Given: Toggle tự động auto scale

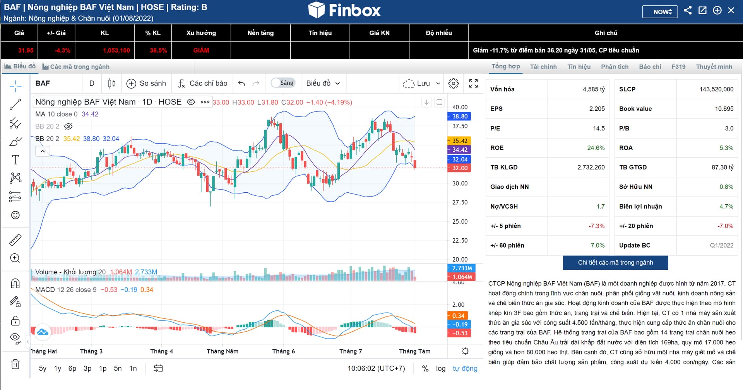Looking at the screenshot, I should click(465, 368).
